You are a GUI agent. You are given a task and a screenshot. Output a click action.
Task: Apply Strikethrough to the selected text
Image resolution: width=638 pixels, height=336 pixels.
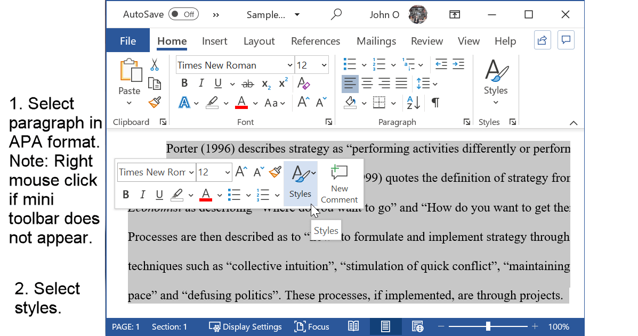tap(248, 83)
